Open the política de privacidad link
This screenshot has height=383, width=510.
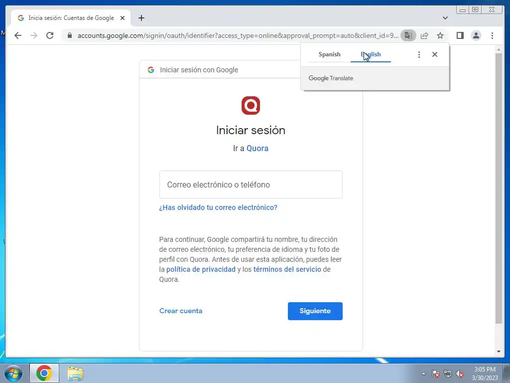201,269
